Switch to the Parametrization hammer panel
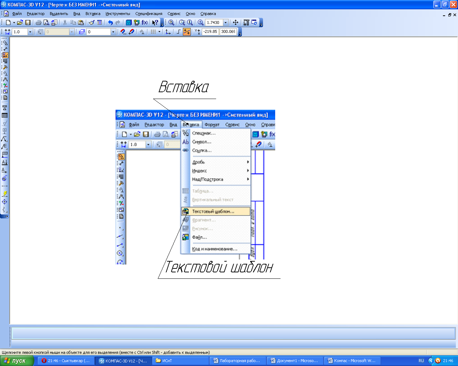Viewport: 458px width, 366px height. click(x=5, y=67)
